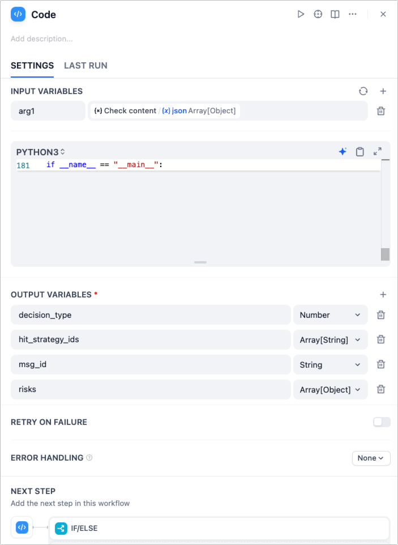Open the help documentation book icon
Screen dimensions: 398x545
pos(335,14)
